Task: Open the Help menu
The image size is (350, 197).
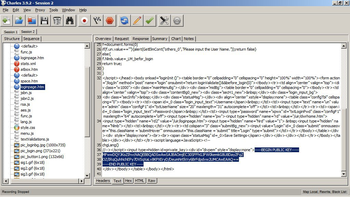Action: point(83,10)
